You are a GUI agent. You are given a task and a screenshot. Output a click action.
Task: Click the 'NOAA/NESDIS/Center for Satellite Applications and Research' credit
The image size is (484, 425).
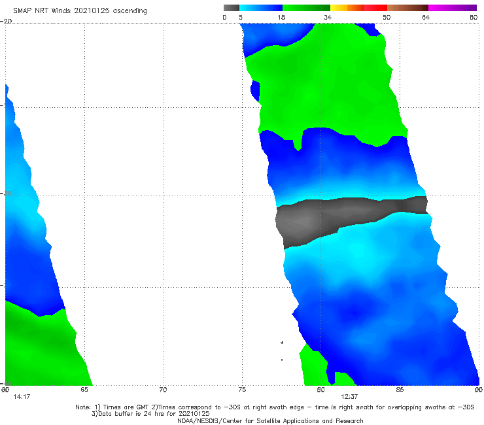pos(270,421)
